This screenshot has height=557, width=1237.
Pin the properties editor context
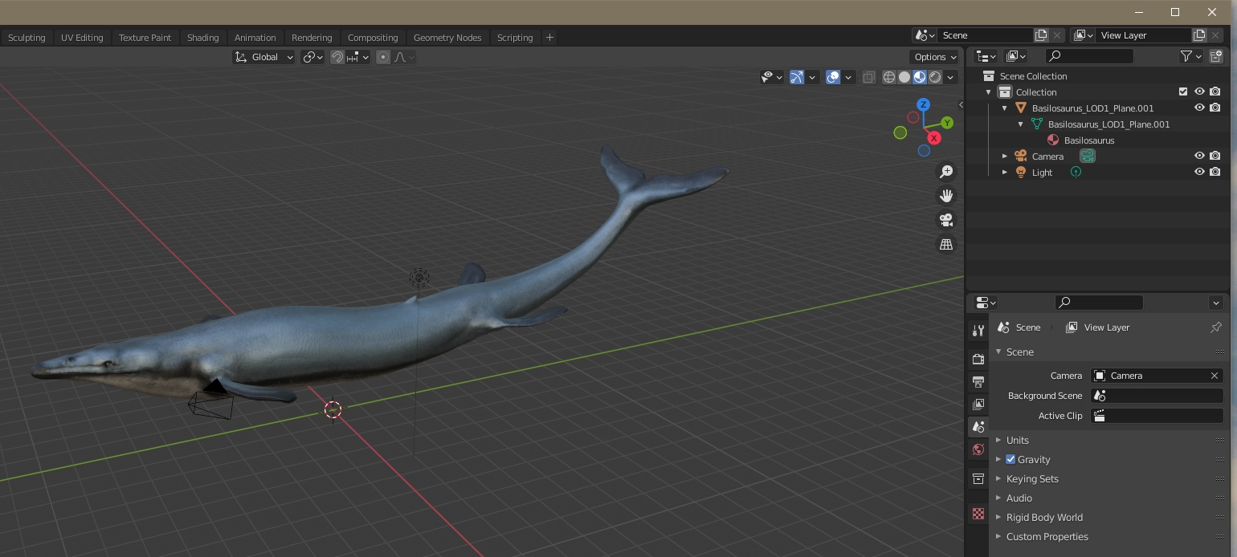pyautogui.click(x=1215, y=327)
